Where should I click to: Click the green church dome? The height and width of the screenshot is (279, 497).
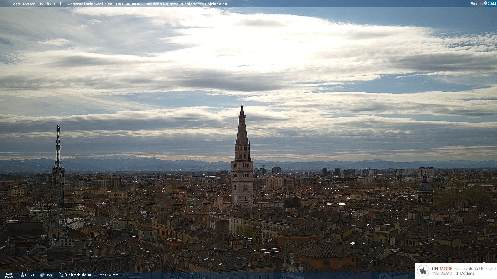click(x=425, y=187)
